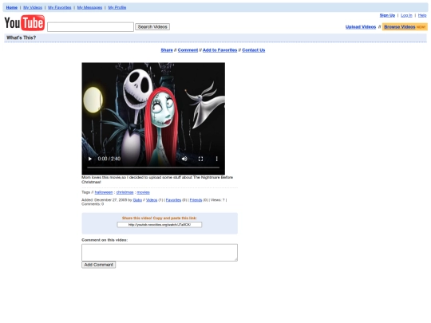
Task: Open the Contact Us link
Action: pyautogui.click(x=254, y=50)
